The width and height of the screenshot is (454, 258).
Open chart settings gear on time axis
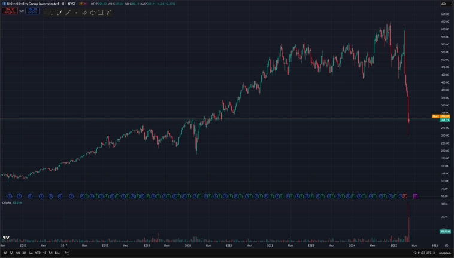point(446,245)
